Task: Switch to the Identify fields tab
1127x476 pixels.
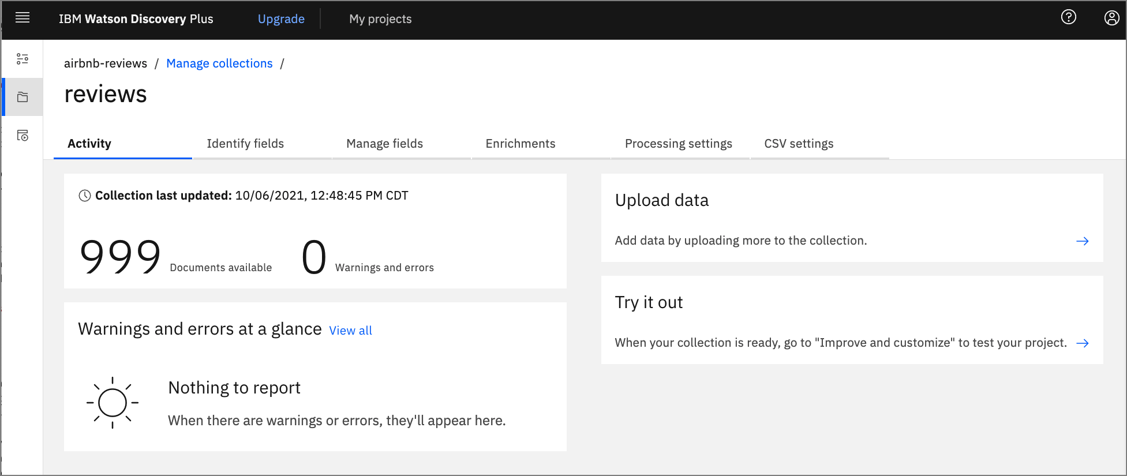Action: [245, 144]
